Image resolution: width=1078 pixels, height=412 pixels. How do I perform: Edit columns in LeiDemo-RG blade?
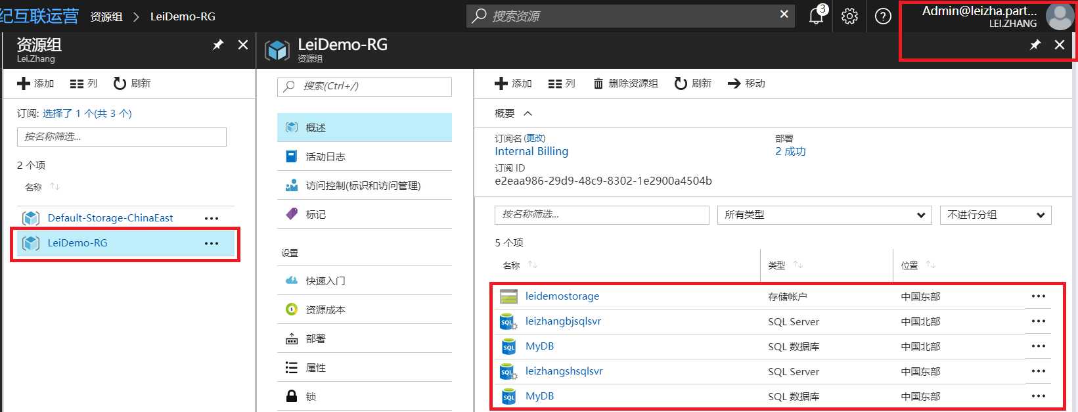[562, 83]
